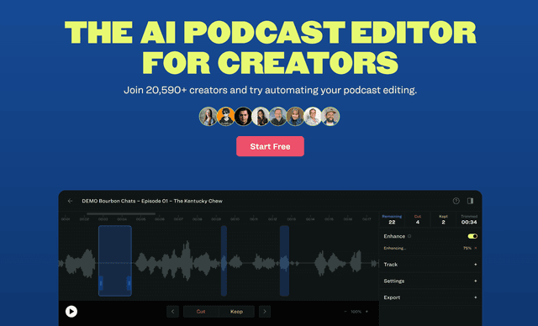
Task: Click the Join 20,590+ creators subheading
Action: pyautogui.click(x=271, y=90)
